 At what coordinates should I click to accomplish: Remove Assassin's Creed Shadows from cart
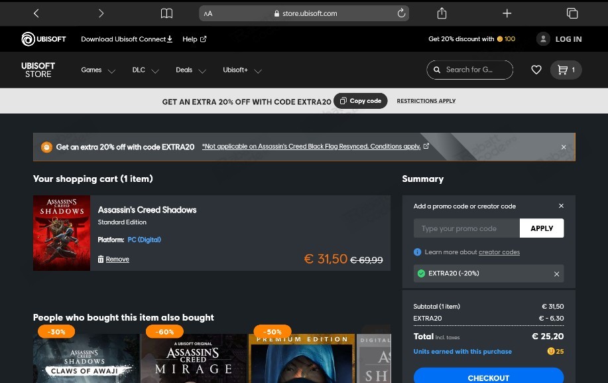113,260
